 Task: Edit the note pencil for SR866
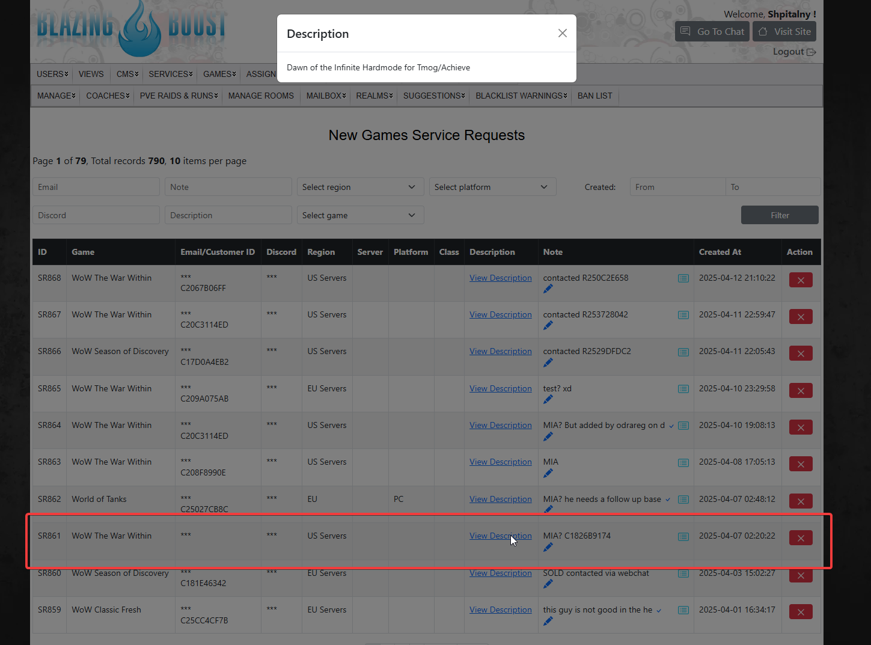point(548,362)
